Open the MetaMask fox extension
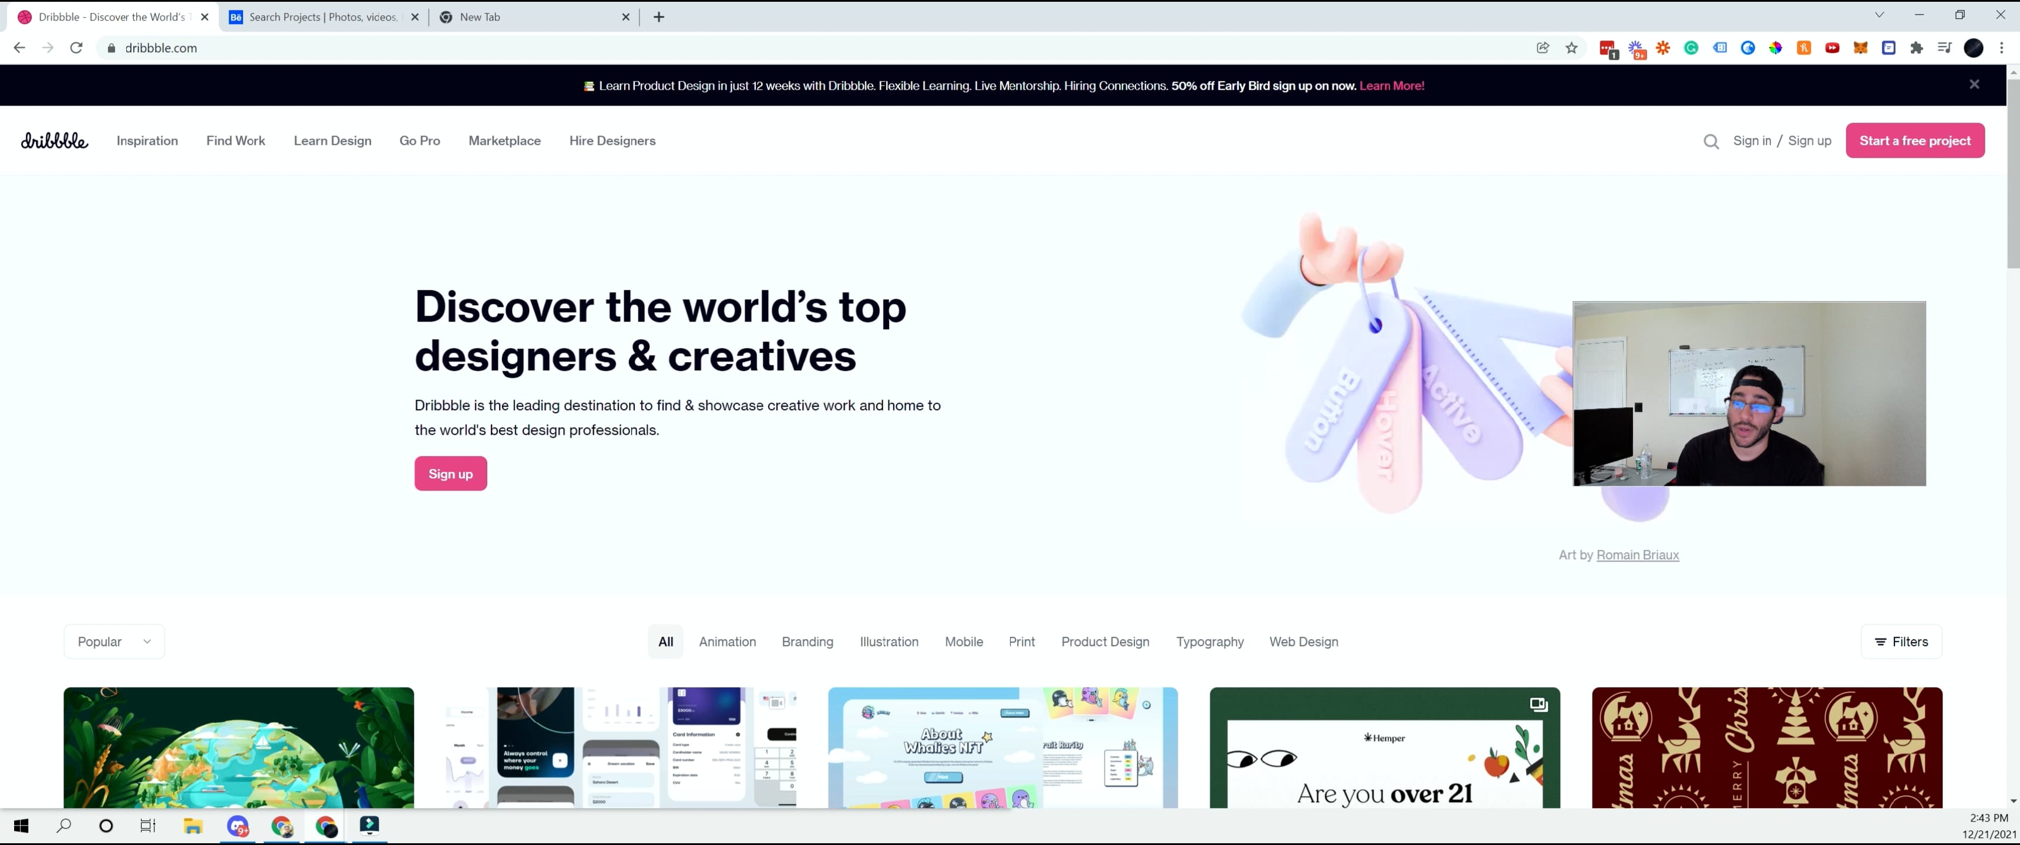This screenshot has width=2020, height=845. [x=1860, y=48]
